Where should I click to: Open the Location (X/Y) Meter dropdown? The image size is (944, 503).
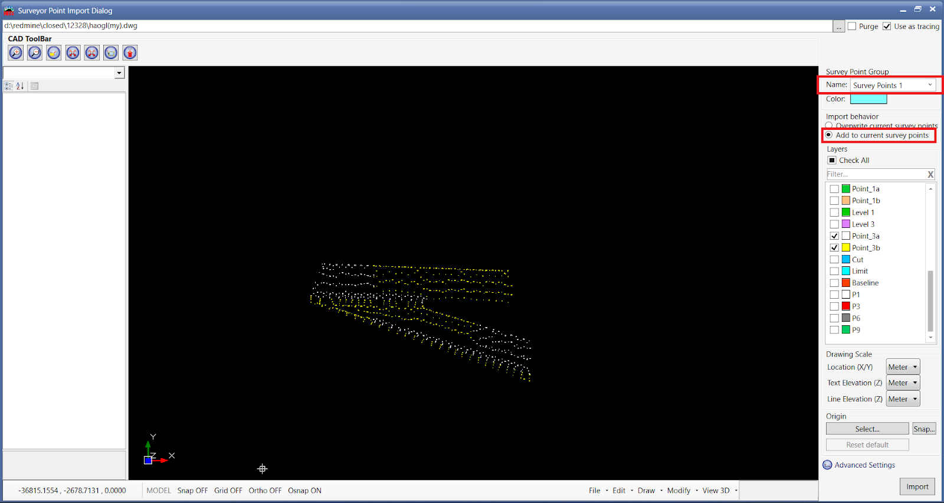pos(903,367)
